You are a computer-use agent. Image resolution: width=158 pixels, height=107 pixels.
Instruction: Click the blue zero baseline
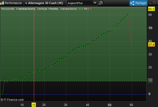pyautogui.click(x=73, y=94)
